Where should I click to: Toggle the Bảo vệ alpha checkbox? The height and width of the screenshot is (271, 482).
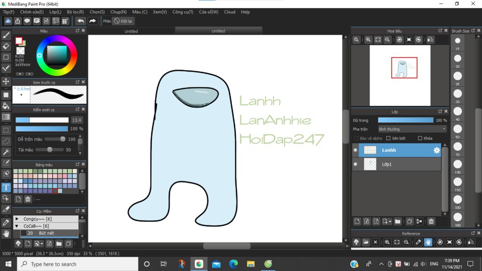click(x=356, y=138)
